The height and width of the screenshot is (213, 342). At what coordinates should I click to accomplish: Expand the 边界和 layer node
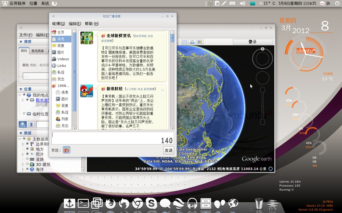[x=23, y=144]
